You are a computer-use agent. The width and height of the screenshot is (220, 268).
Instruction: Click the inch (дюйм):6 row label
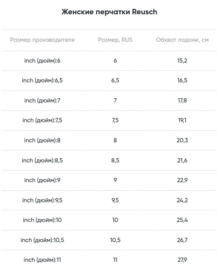pos(42,61)
